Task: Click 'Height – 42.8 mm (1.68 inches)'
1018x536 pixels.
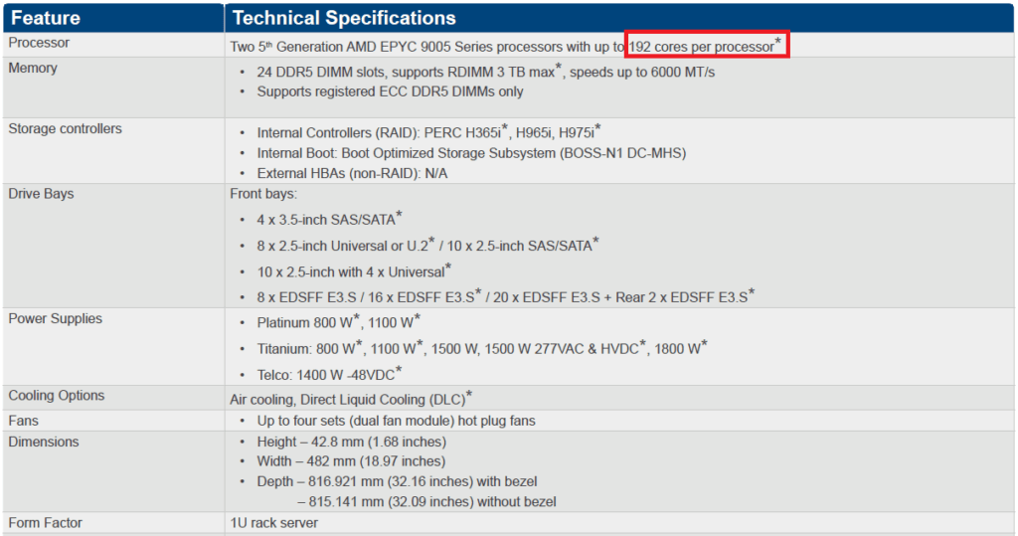Action: click(x=351, y=442)
